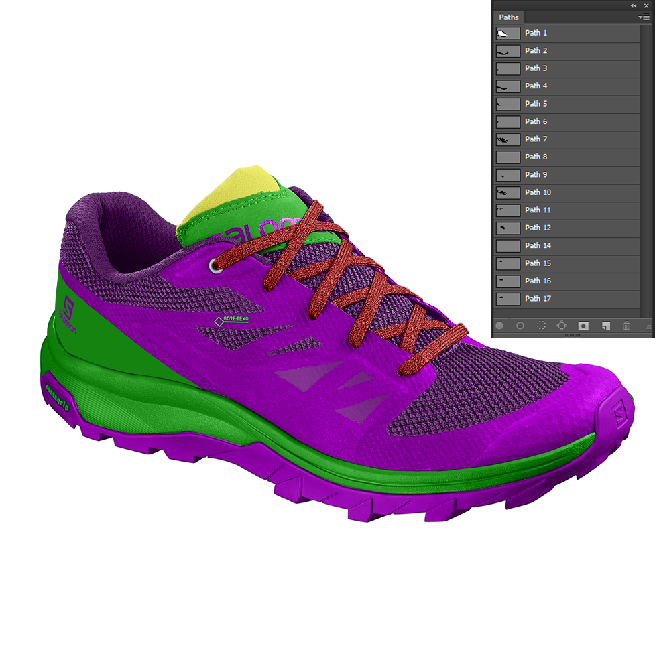The height and width of the screenshot is (670, 655).
Task: Click the Load path as a selection icon
Action: point(541,325)
